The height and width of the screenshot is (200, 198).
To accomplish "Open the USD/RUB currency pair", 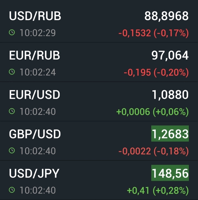I will pos(35,16).
